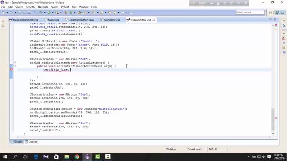Click the External Tools run icon
Screen dimensions: 287x161
[x=57, y=13]
